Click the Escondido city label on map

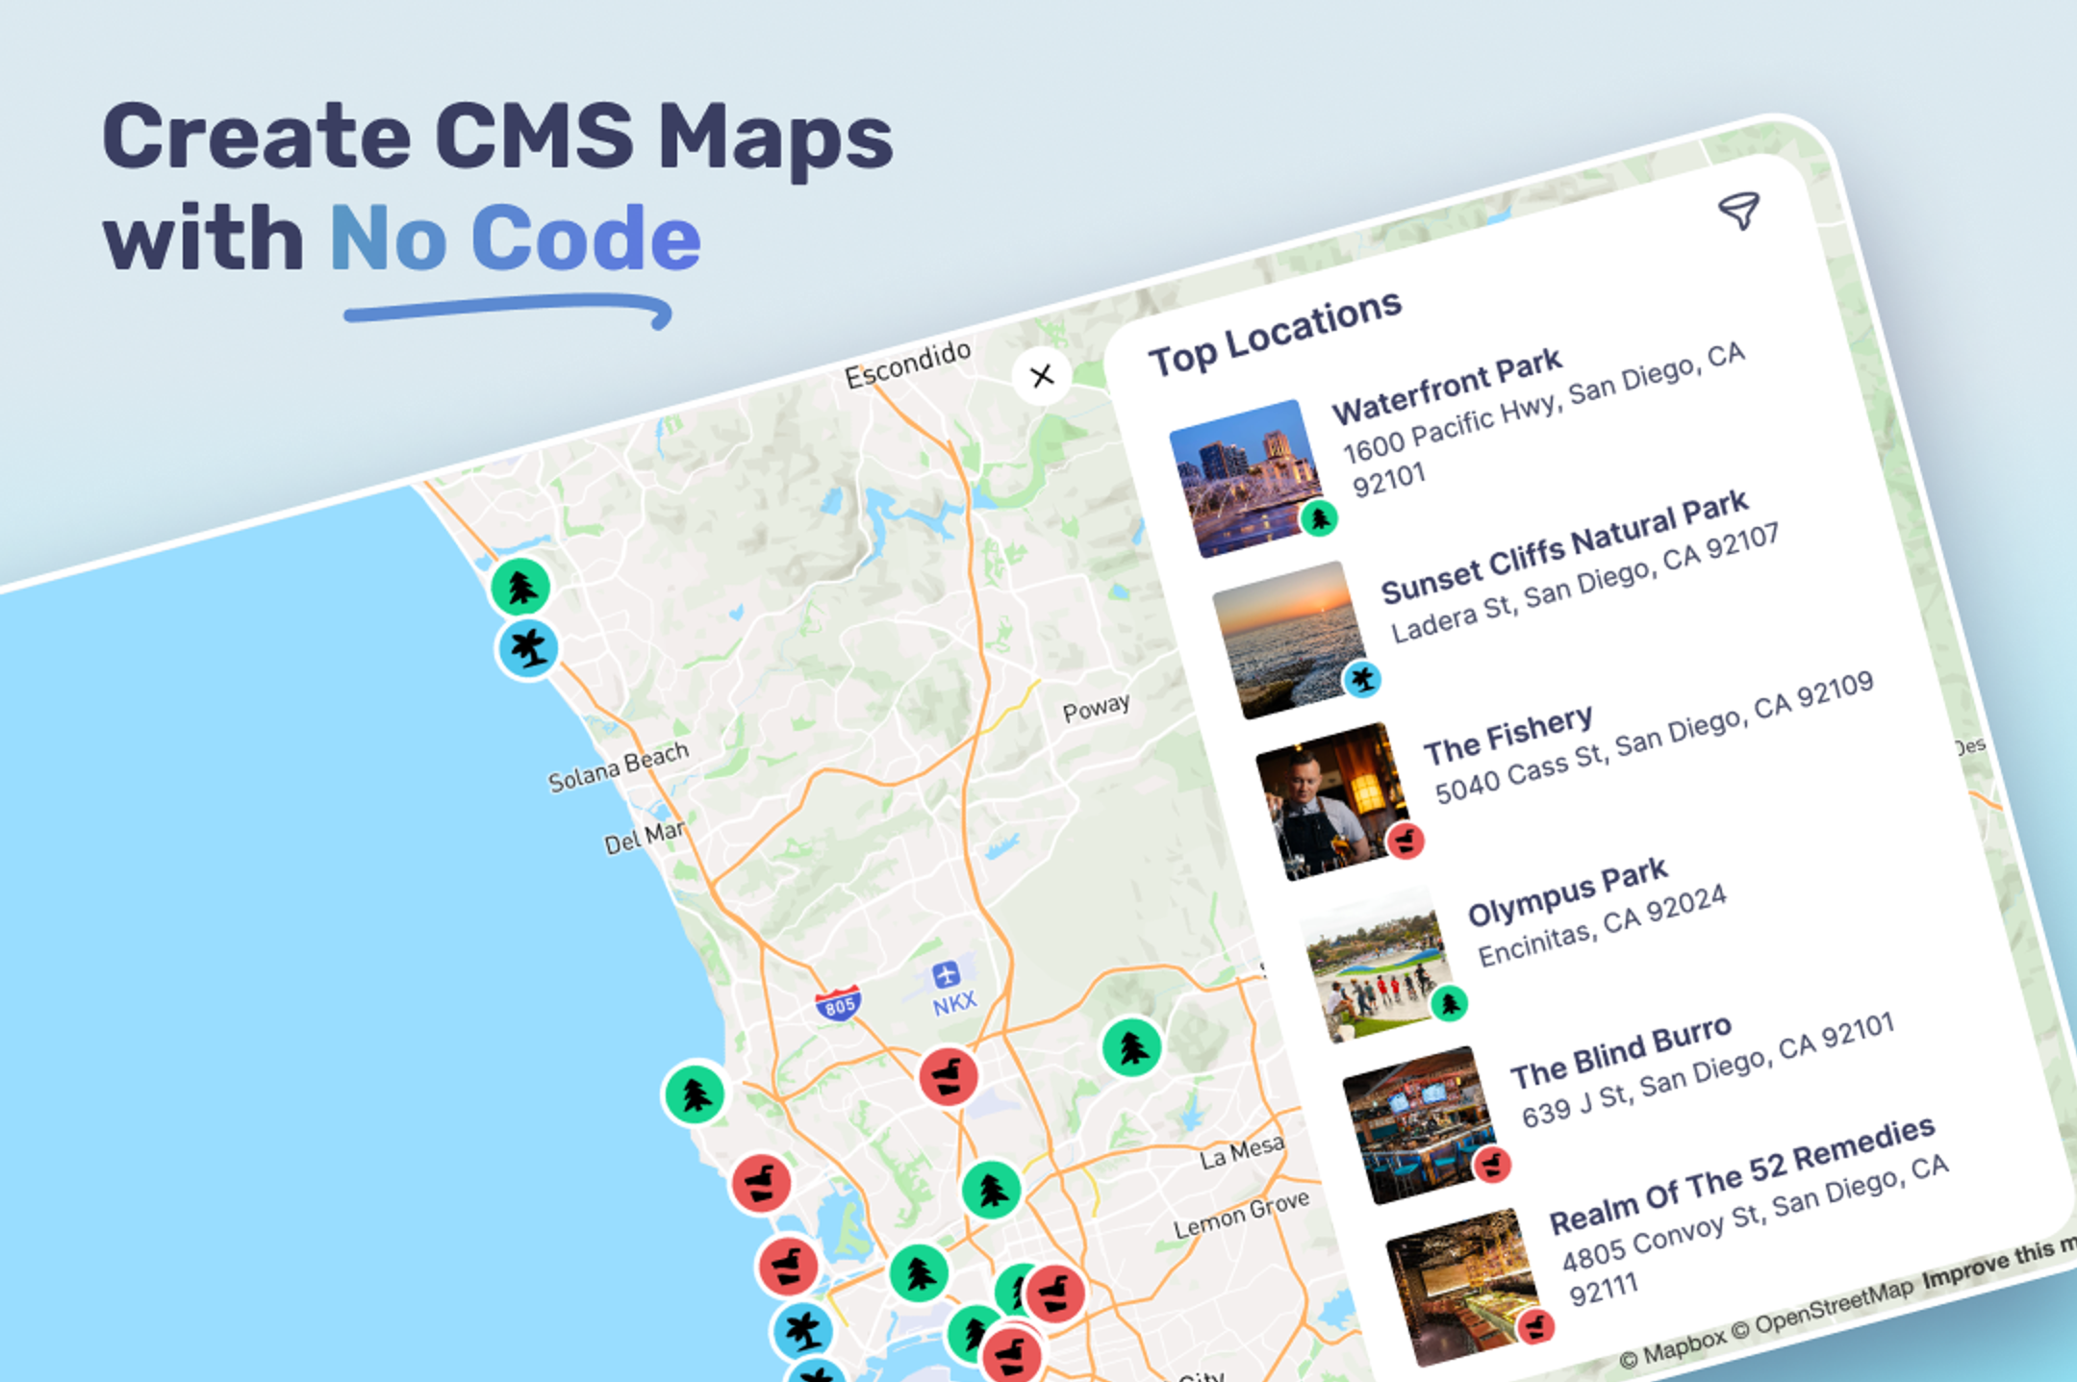(907, 364)
